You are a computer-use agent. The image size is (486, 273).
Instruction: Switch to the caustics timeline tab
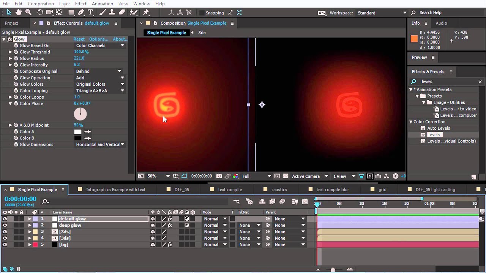pyautogui.click(x=279, y=190)
